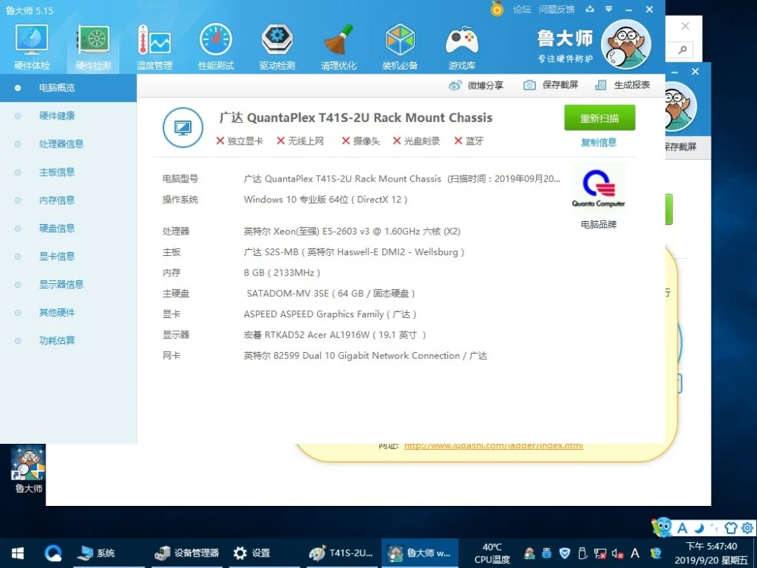This screenshot has height=568, width=757.
Task: Click the security shield tray icon
Action: pos(565,554)
